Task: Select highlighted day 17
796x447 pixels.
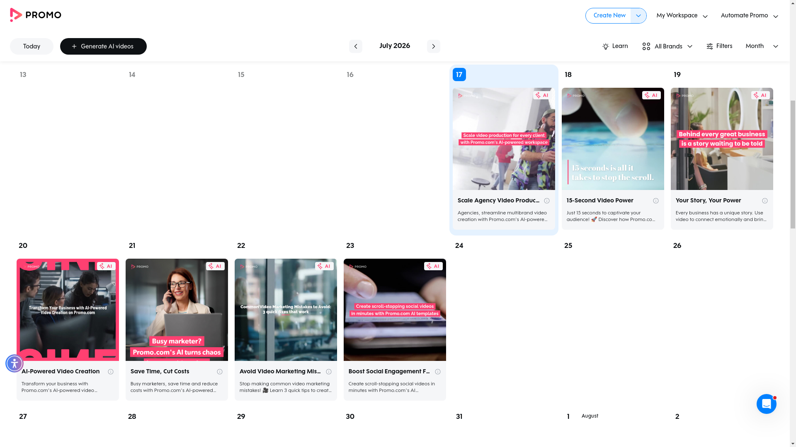Action: 459,74
